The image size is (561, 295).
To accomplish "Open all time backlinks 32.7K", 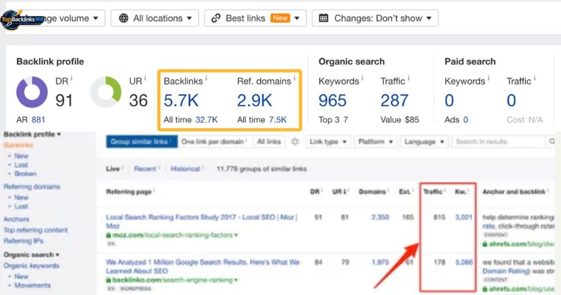I will (207, 120).
